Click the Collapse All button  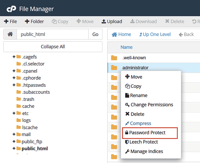[53, 47]
